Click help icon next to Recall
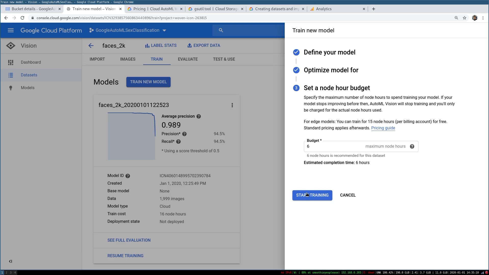Screen dimensions: 489x275 178,142
